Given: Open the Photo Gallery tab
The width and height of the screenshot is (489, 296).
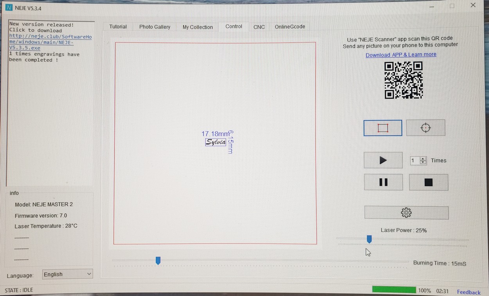Looking at the screenshot, I should [x=155, y=27].
